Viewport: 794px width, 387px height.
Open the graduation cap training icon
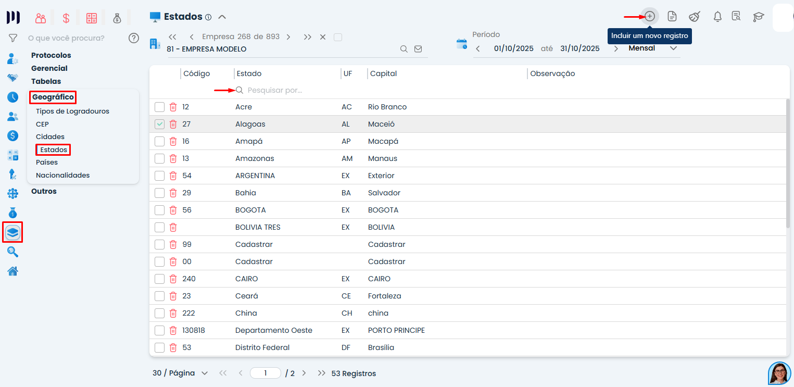759,16
